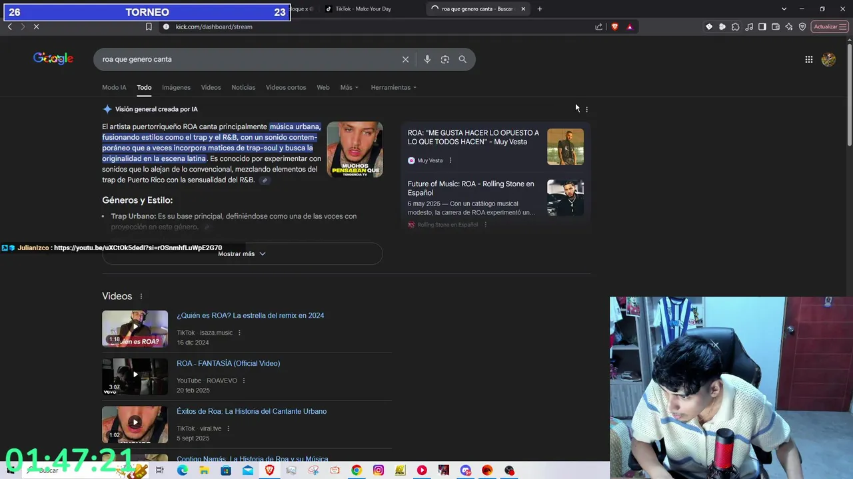Open Instagram from the taskbar

pos(378,470)
